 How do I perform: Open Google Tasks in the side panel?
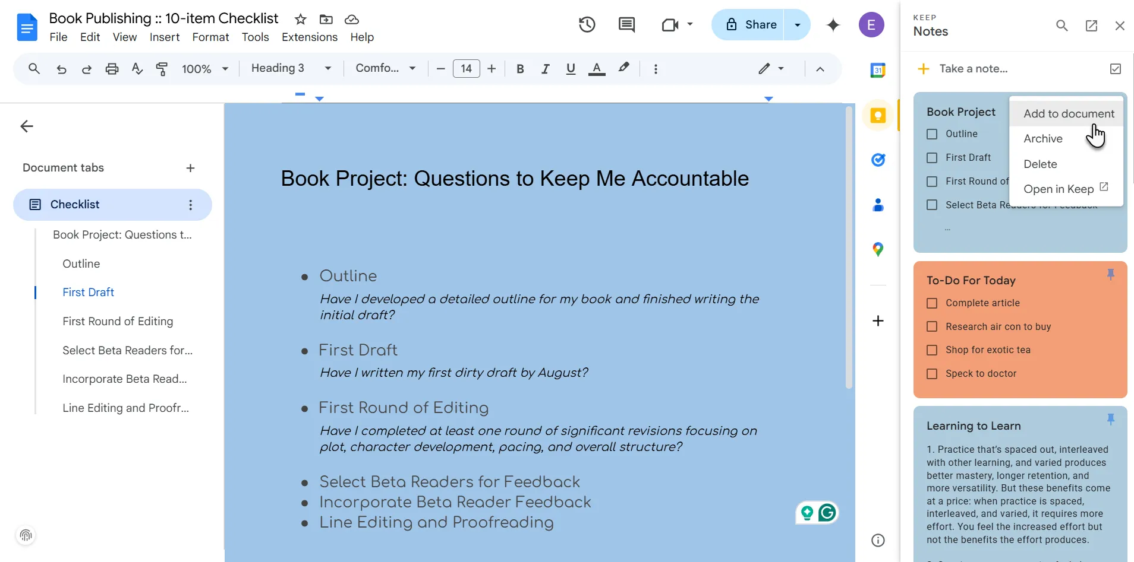878,160
